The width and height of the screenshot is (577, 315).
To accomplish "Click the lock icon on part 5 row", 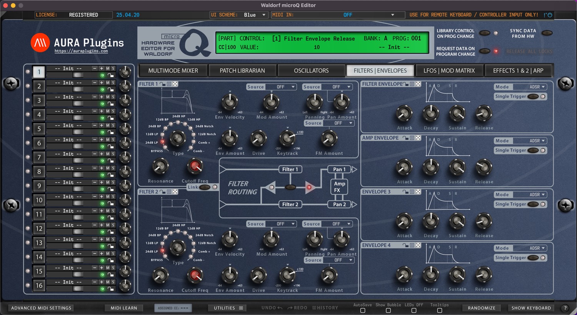I will [x=110, y=132].
